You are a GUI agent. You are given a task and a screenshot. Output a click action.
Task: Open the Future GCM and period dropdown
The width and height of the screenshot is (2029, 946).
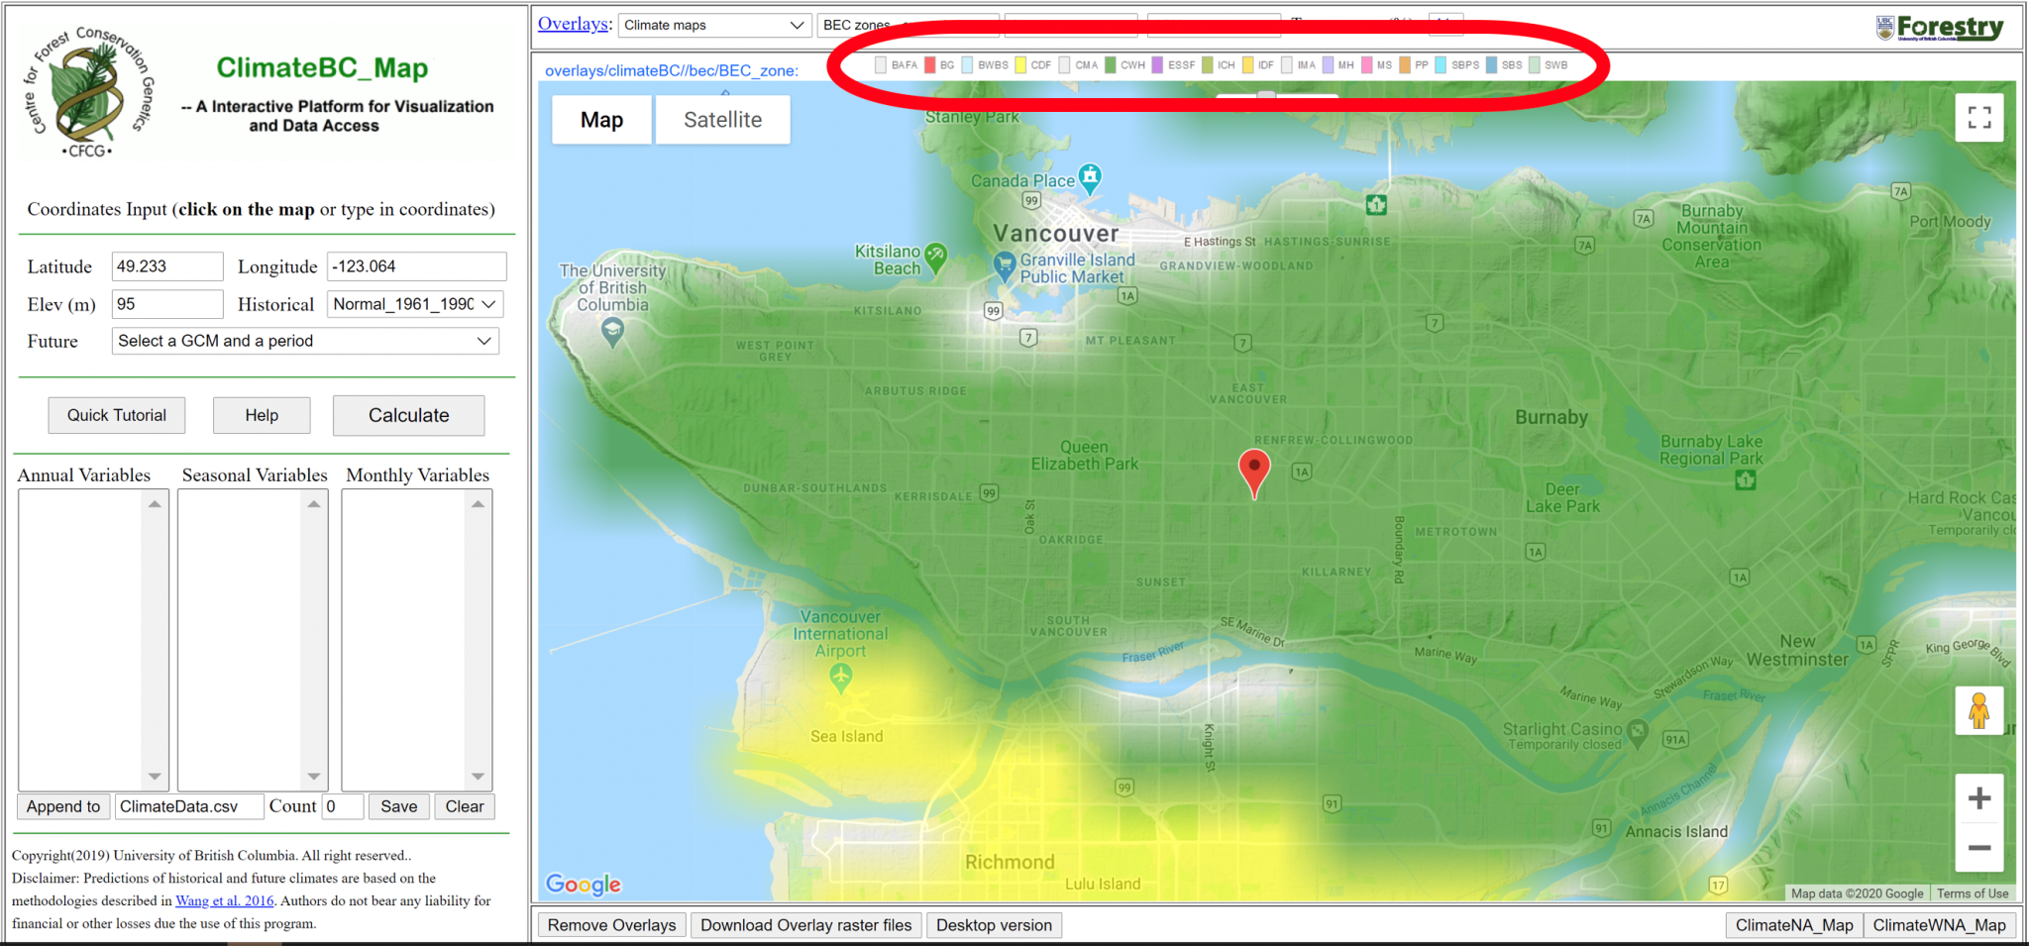pos(305,341)
